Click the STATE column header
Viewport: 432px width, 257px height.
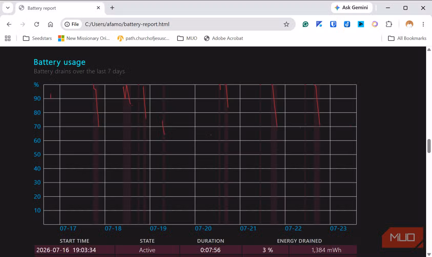pyautogui.click(x=147, y=241)
